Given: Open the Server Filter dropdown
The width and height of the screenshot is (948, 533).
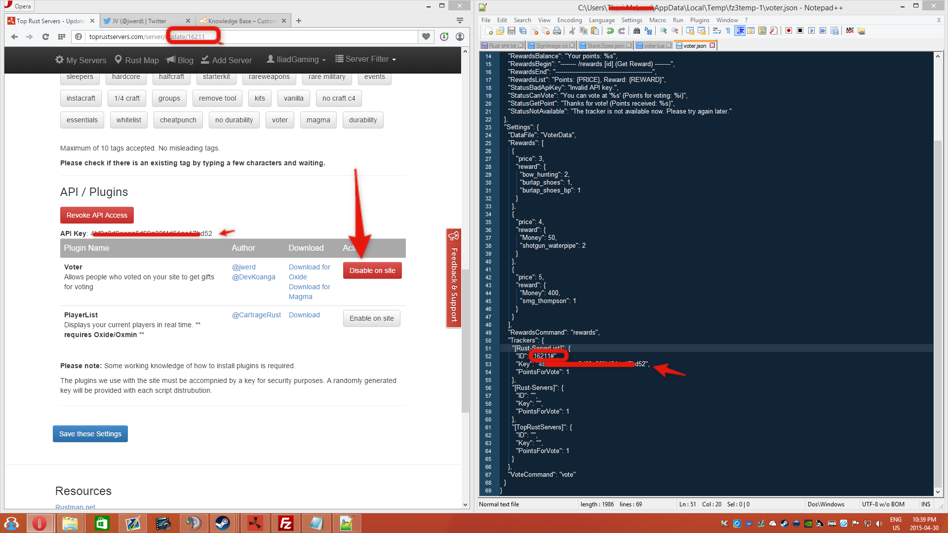Looking at the screenshot, I should tap(366, 59).
